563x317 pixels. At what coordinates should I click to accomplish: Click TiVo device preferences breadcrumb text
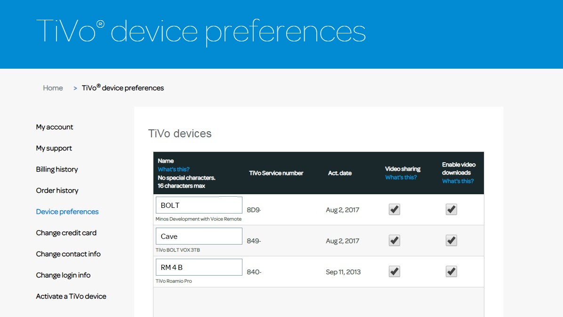pyautogui.click(x=123, y=88)
